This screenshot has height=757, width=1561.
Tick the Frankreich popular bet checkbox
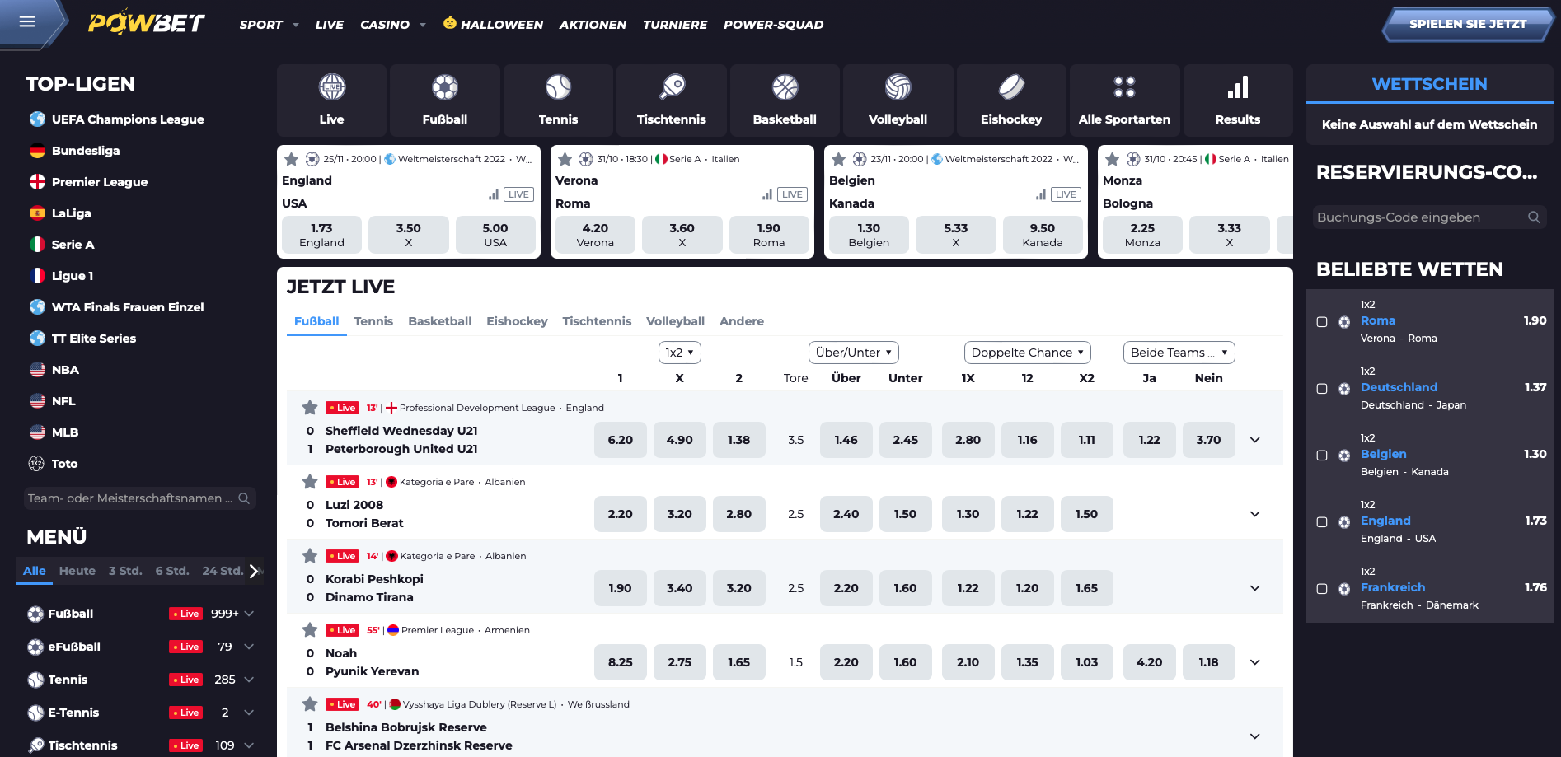pyautogui.click(x=1322, y=589)
